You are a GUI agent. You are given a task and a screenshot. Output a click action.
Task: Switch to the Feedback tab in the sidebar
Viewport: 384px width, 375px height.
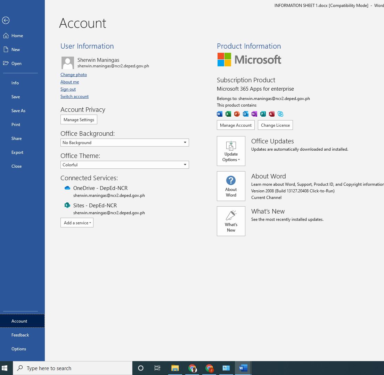point(20,335)
